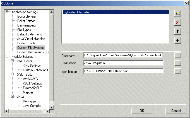Delete the selected file system with red X

point(177,22)
